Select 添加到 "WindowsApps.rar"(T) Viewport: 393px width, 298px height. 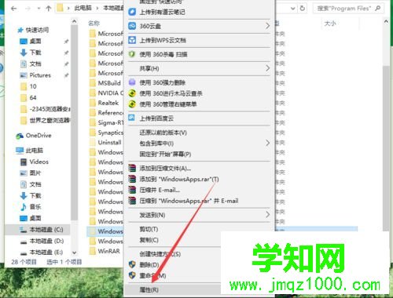[x=199, y=180]
